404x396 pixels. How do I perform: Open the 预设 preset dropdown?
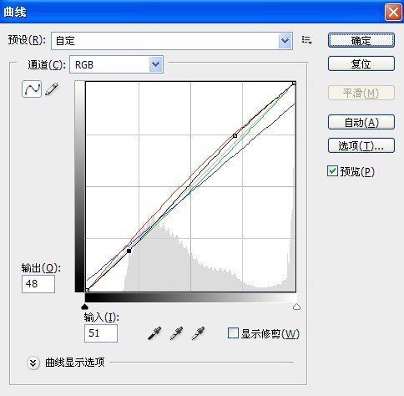pyautogui.click(x=172, y=41)
